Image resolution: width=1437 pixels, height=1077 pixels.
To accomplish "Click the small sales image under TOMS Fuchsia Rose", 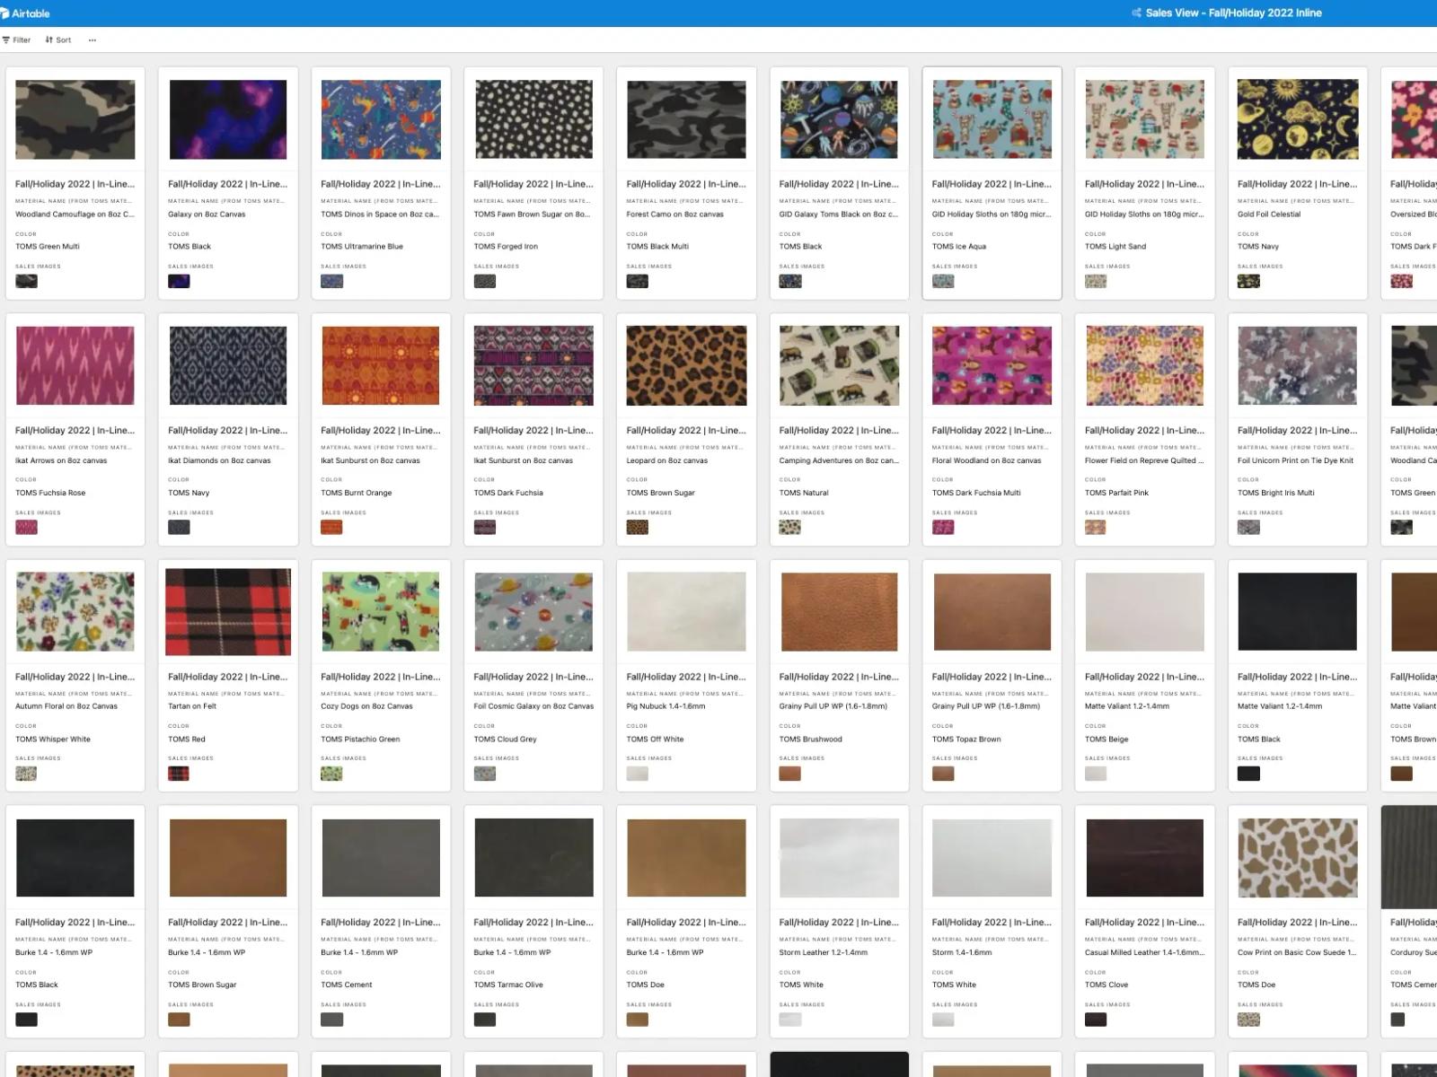I will (x=26, y=528).
